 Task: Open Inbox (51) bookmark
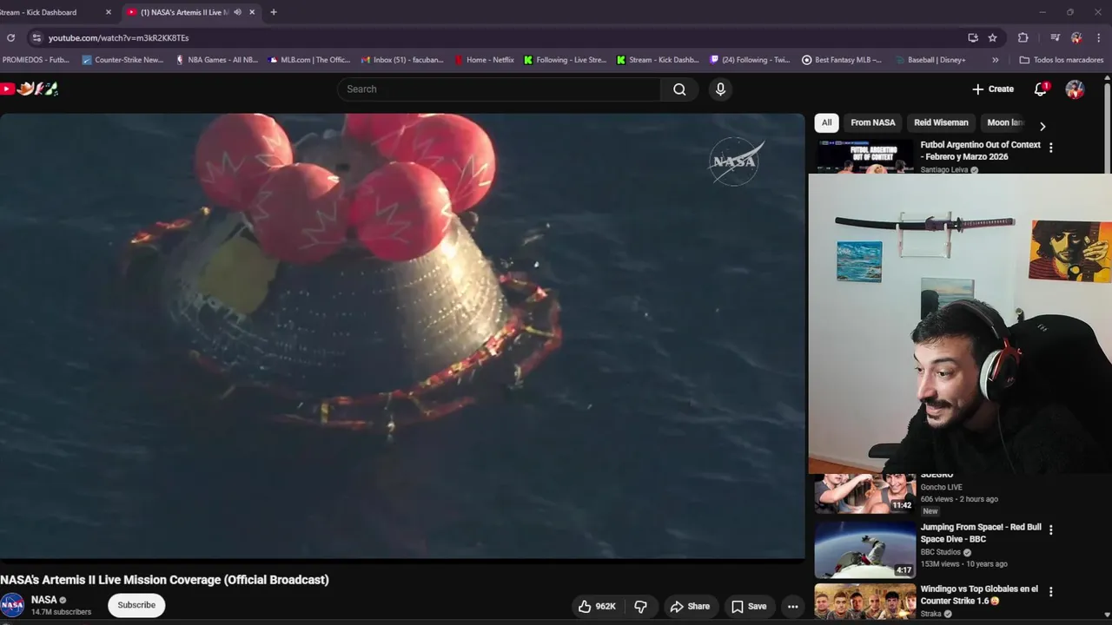point(401,60)
